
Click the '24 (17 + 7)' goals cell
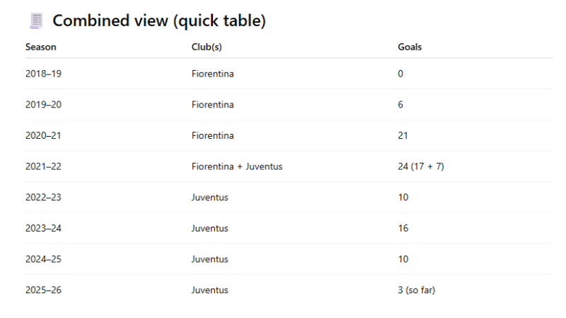(x=421, y=166)
